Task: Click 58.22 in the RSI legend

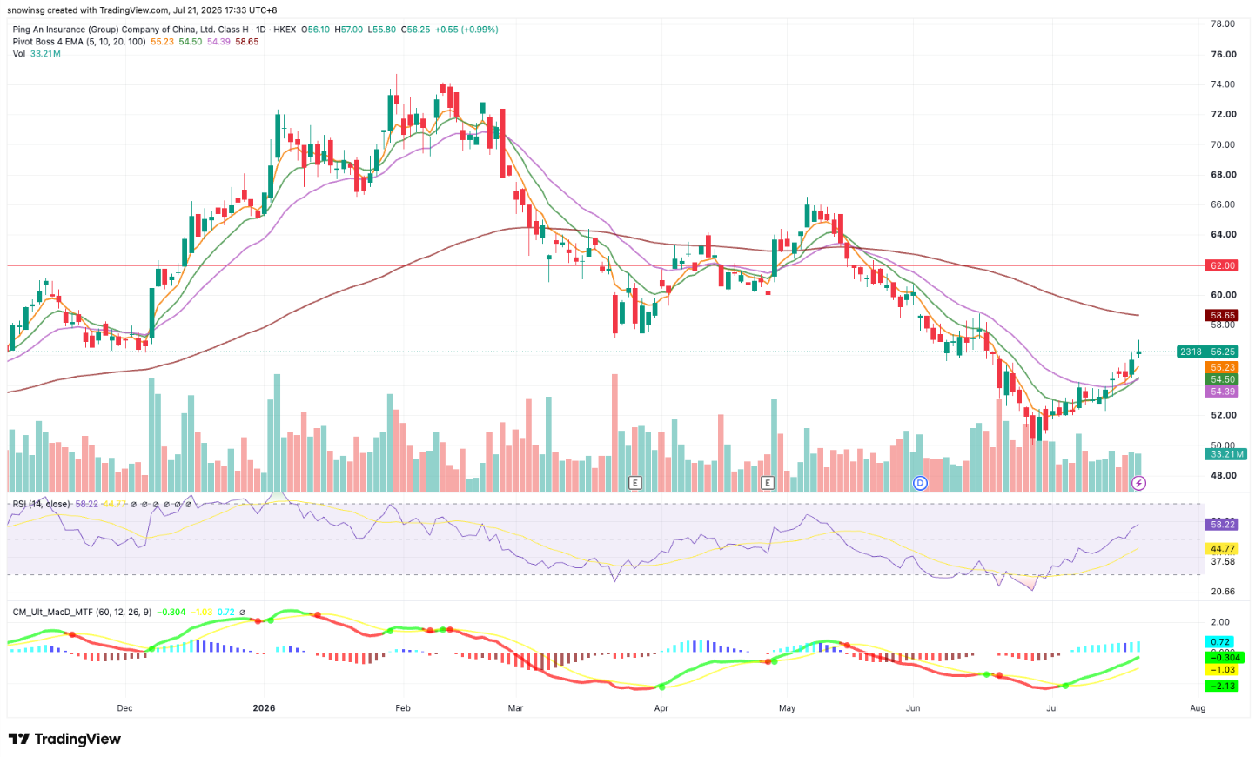Action: [87, 504]
